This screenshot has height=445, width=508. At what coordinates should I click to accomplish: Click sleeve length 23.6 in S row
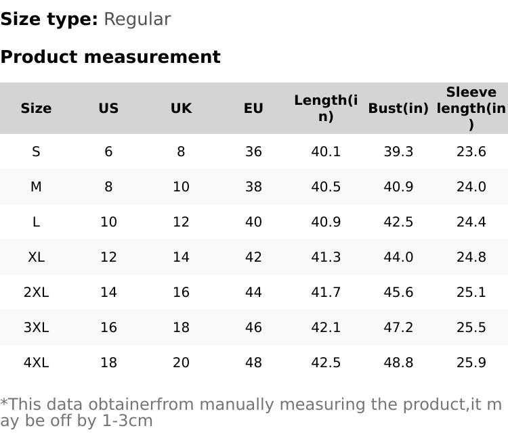[471, 151]
